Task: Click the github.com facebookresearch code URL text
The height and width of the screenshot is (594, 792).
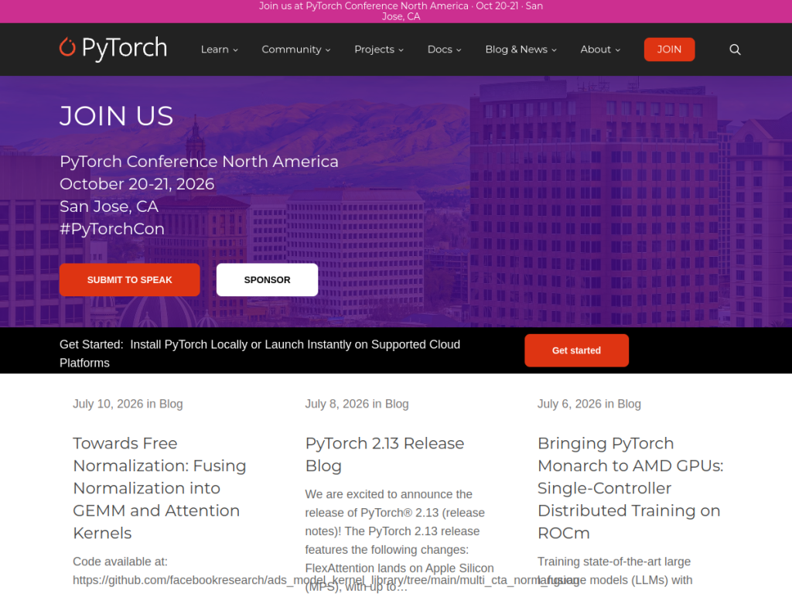Action: click(x=326, y=580)
